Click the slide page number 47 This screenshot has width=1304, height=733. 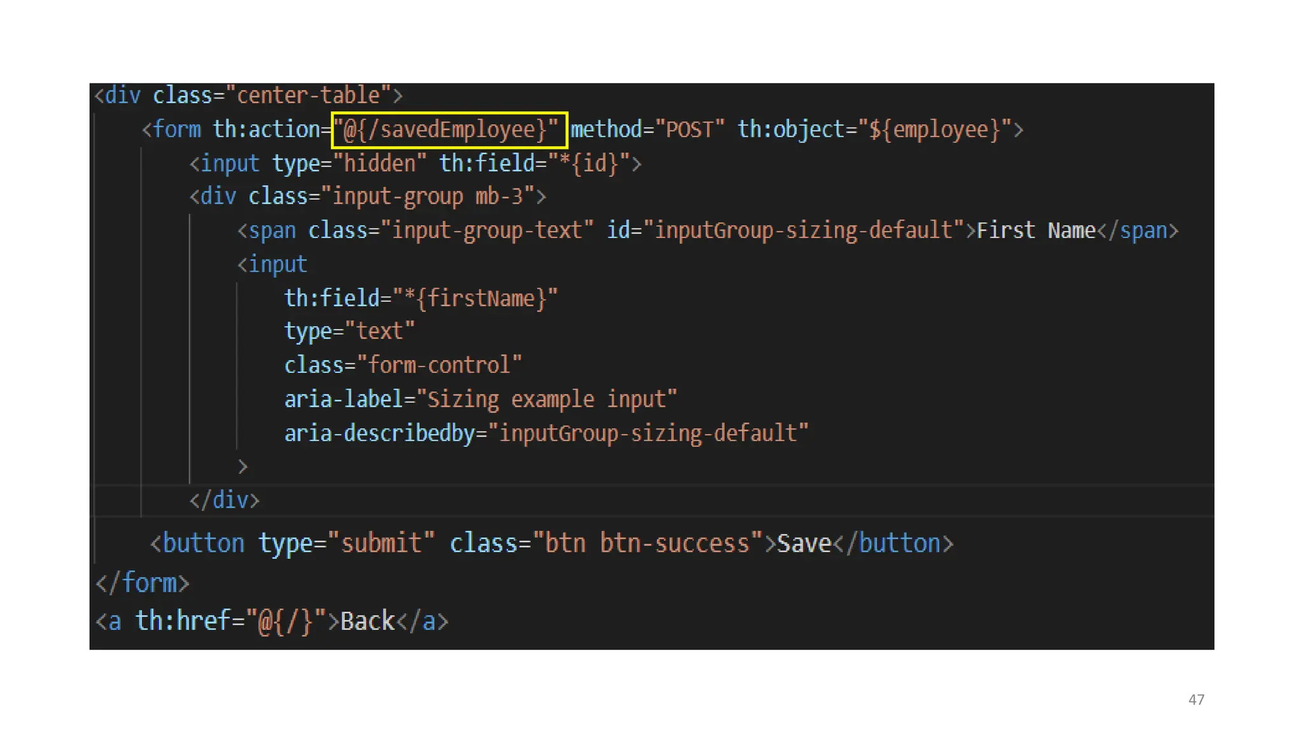pos(1196,699)
